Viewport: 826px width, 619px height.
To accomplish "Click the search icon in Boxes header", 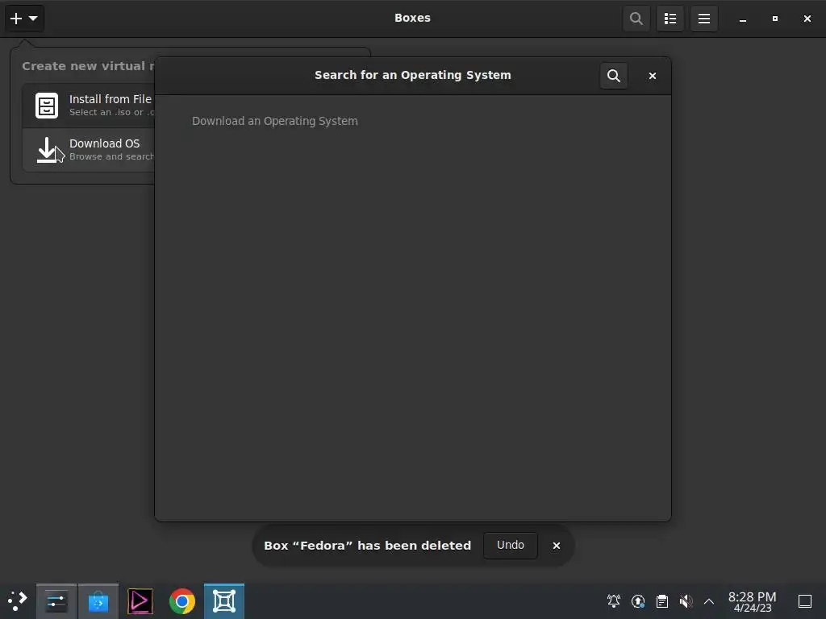I will tap(636, 19).
